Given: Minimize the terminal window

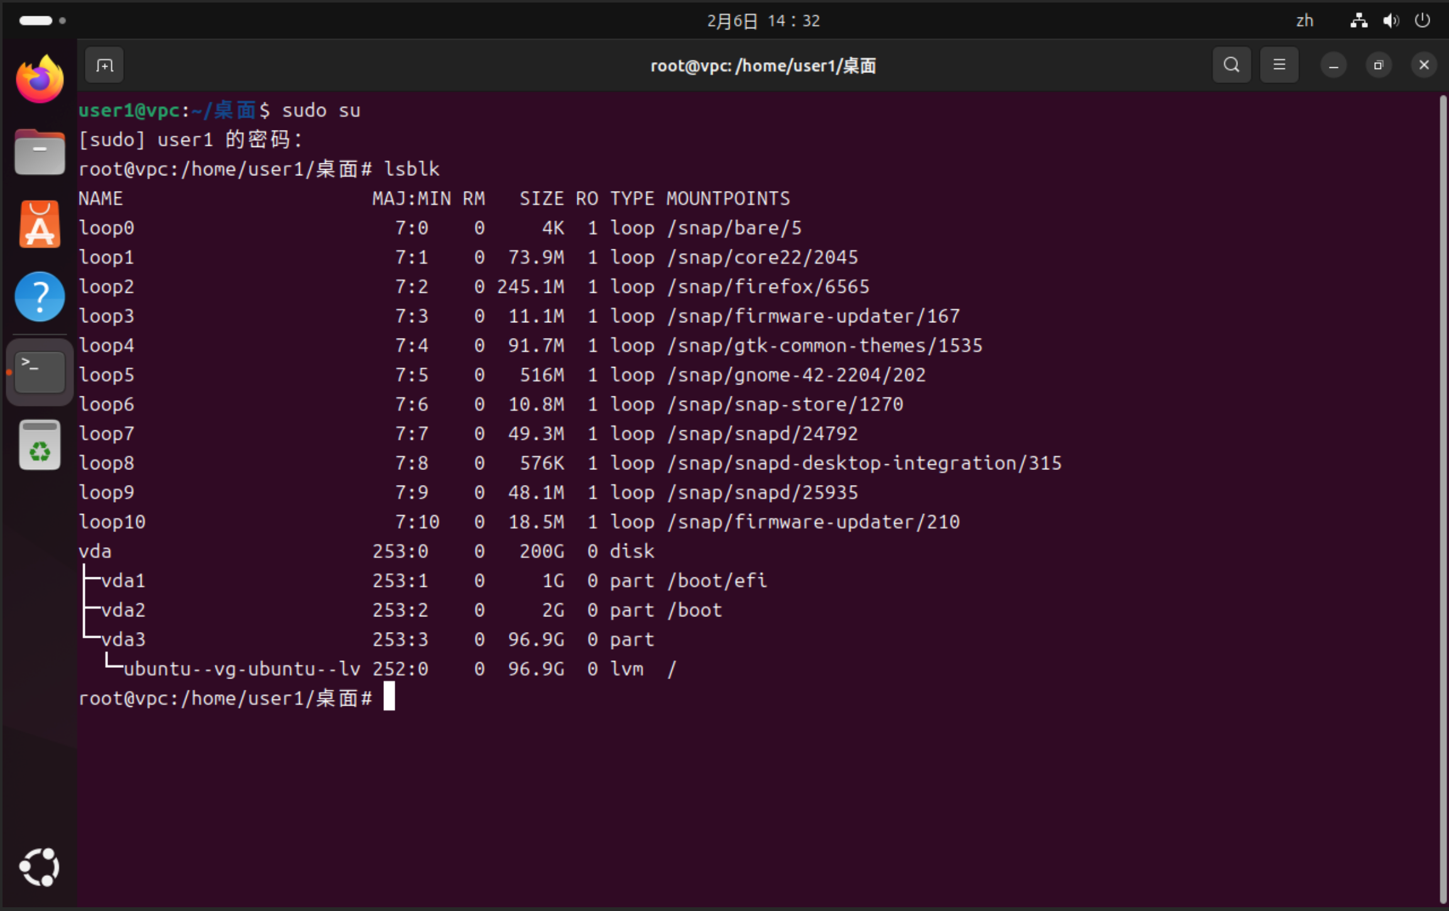Looking at the screenshot, I should [1333, 65].
